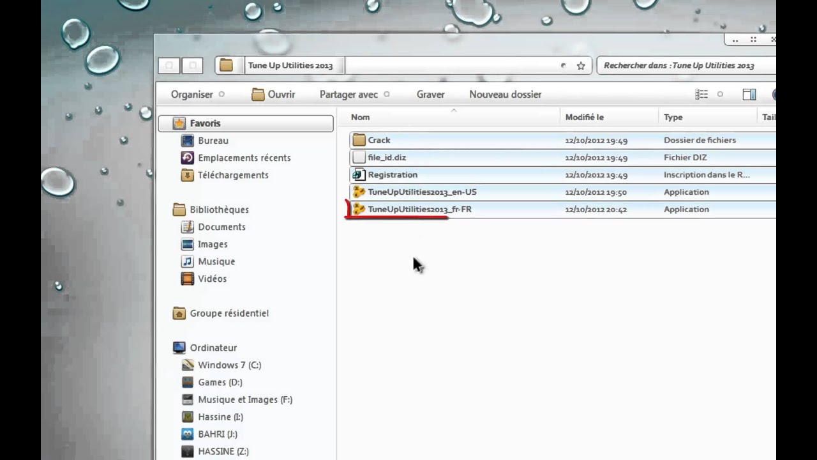This screenshot has width=817, height=460.
Task: Select Games (D:) drive label
Action: [220, 382]
